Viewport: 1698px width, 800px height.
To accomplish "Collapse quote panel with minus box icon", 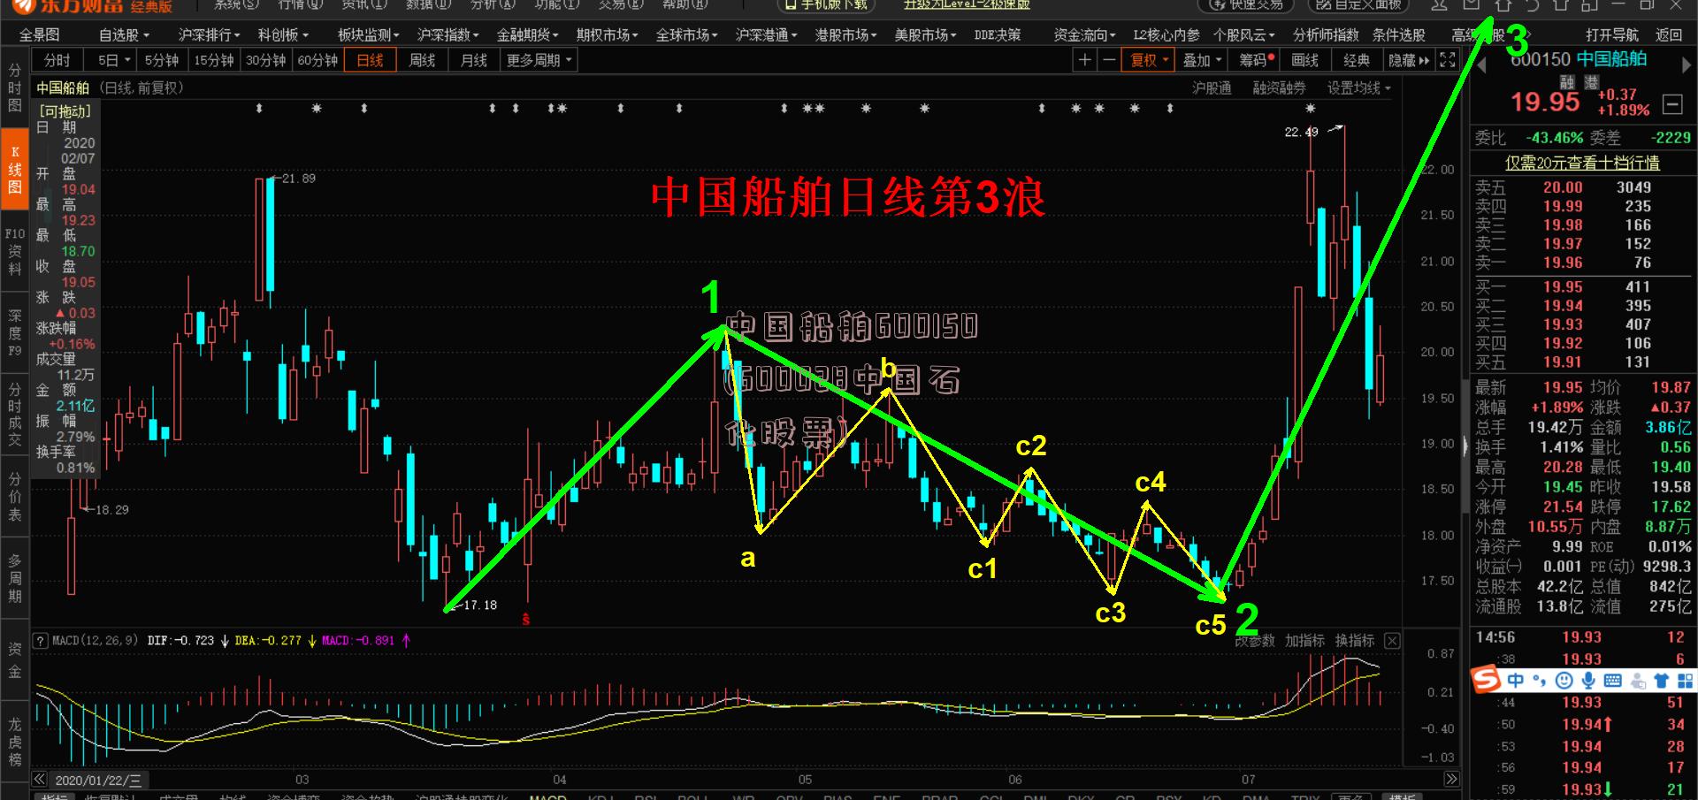I will [1672, 104].
